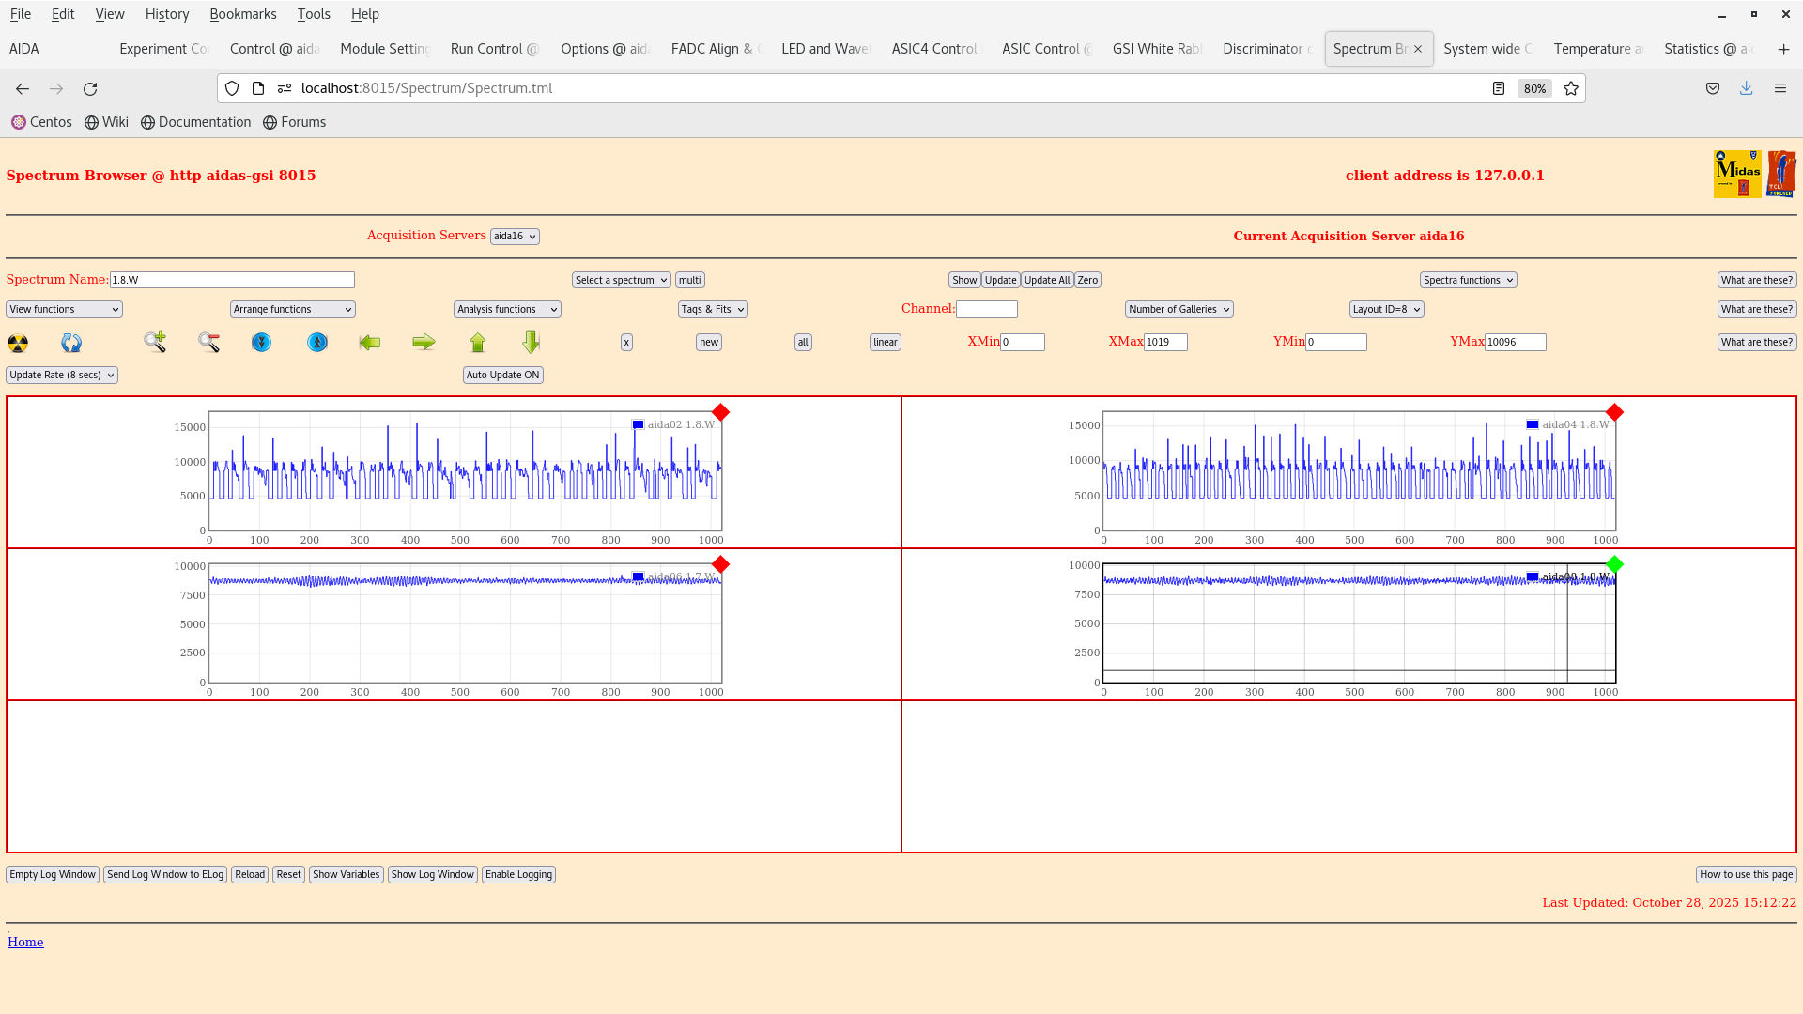Toggle Auto Update ON off

[502, 375]
